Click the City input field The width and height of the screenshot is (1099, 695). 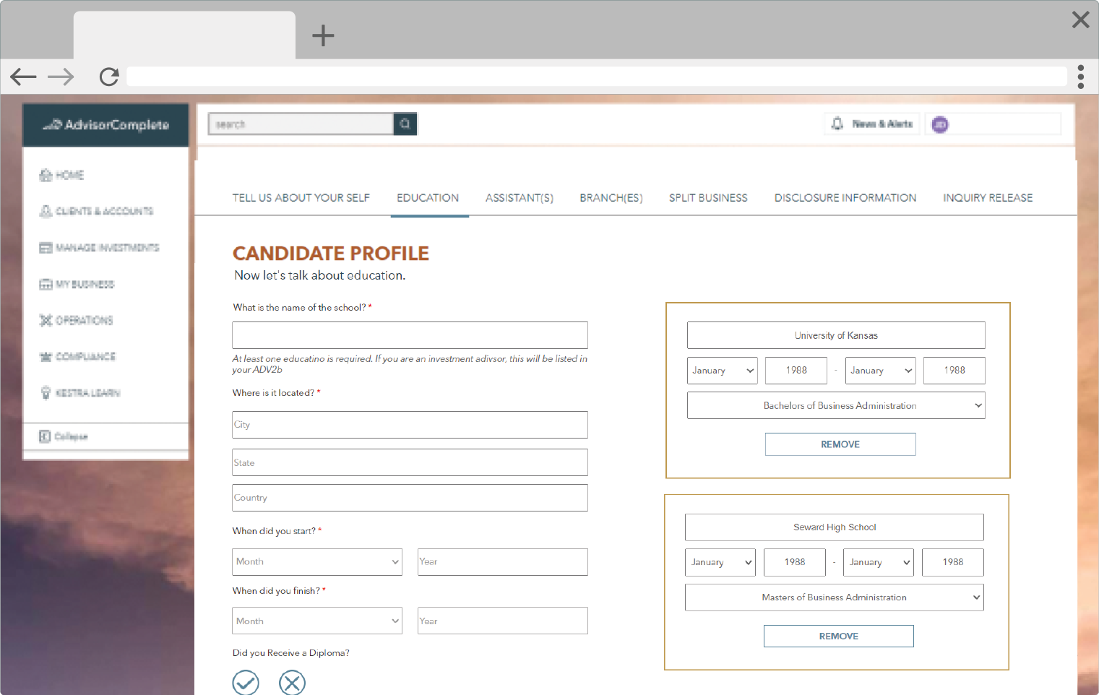(410, 425)
